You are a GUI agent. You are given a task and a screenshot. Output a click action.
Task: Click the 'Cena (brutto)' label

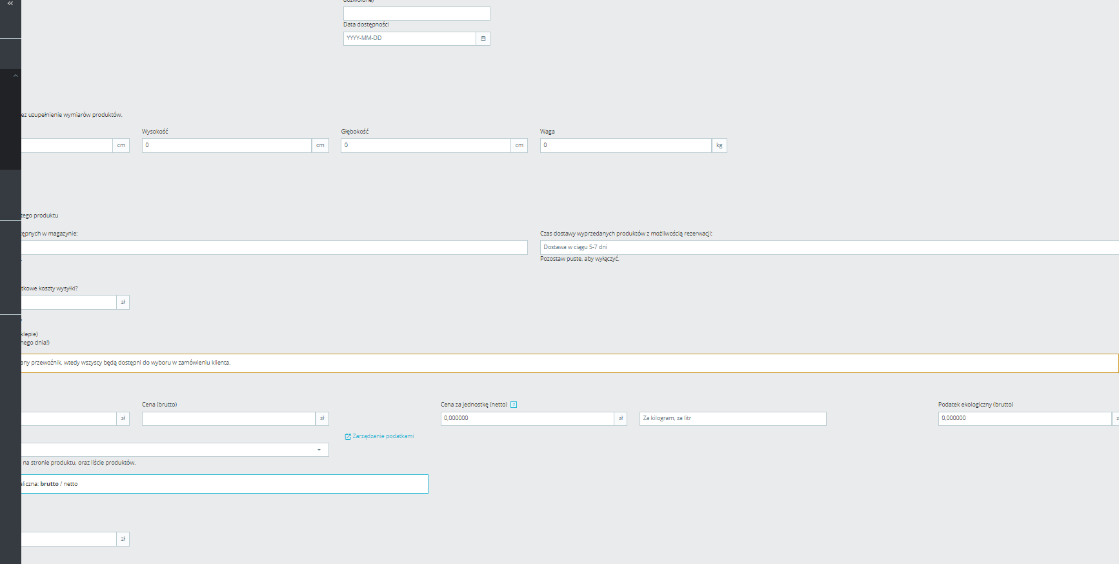159,405
